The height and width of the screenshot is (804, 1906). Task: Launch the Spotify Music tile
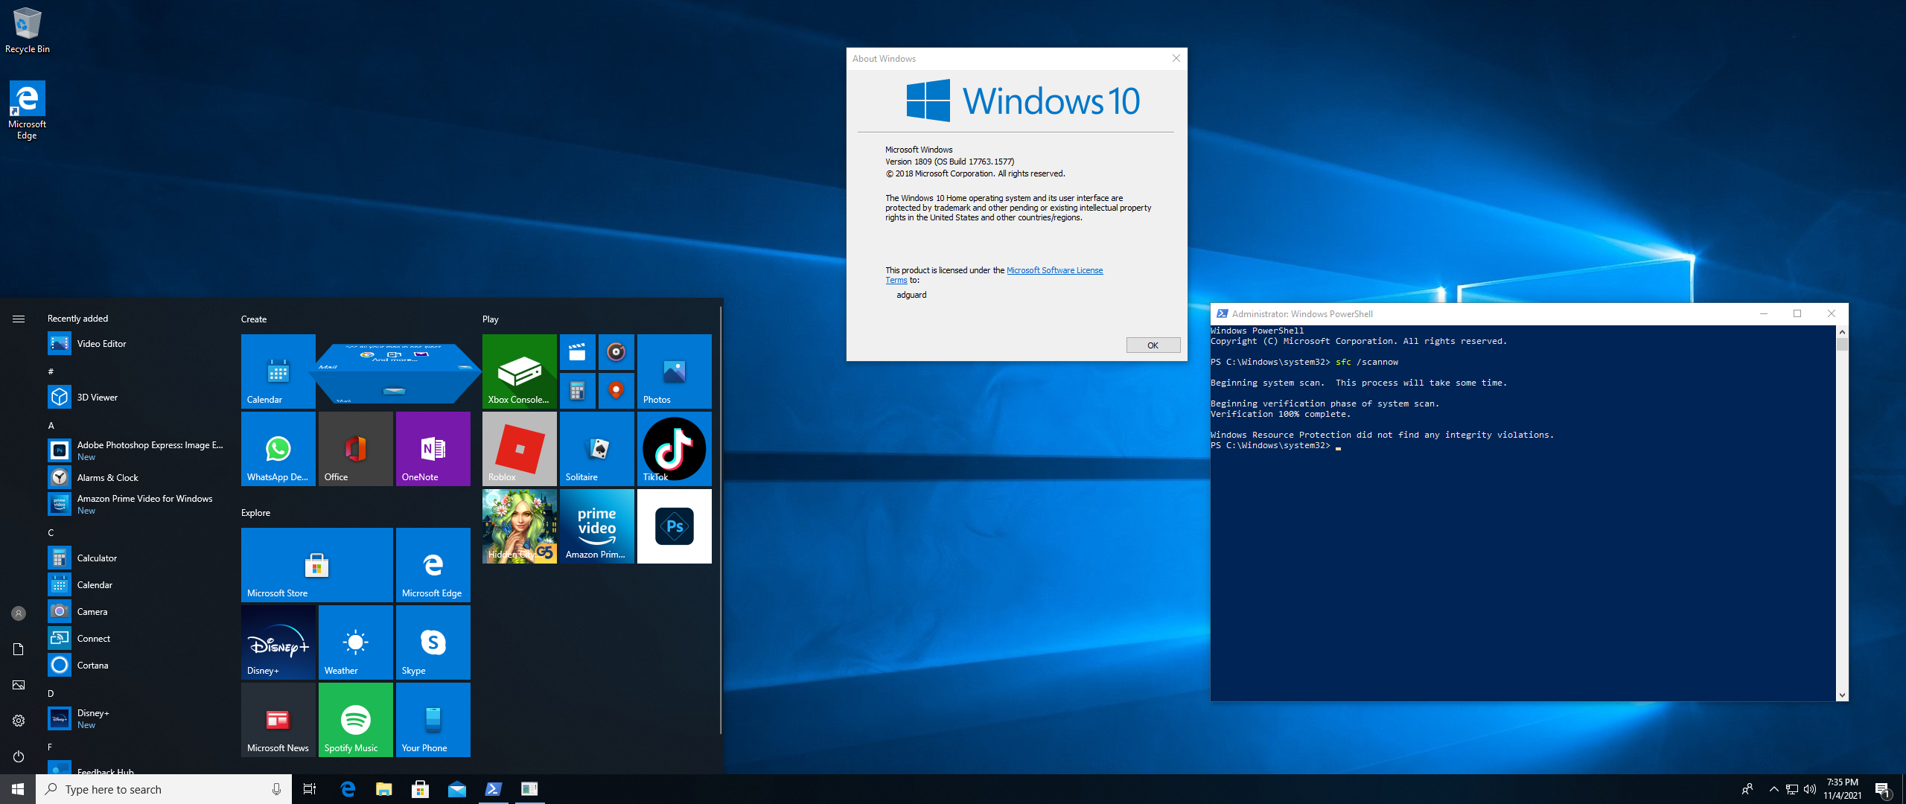click(x=355, y=719)
